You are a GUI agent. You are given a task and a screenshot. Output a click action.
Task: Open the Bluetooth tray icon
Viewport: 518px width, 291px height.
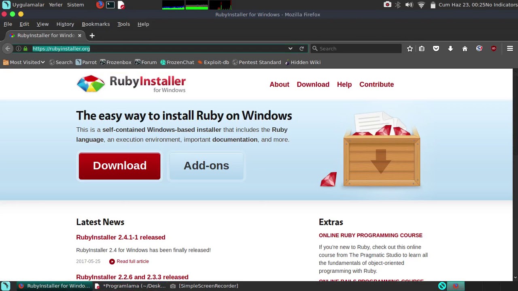point(398,5)
